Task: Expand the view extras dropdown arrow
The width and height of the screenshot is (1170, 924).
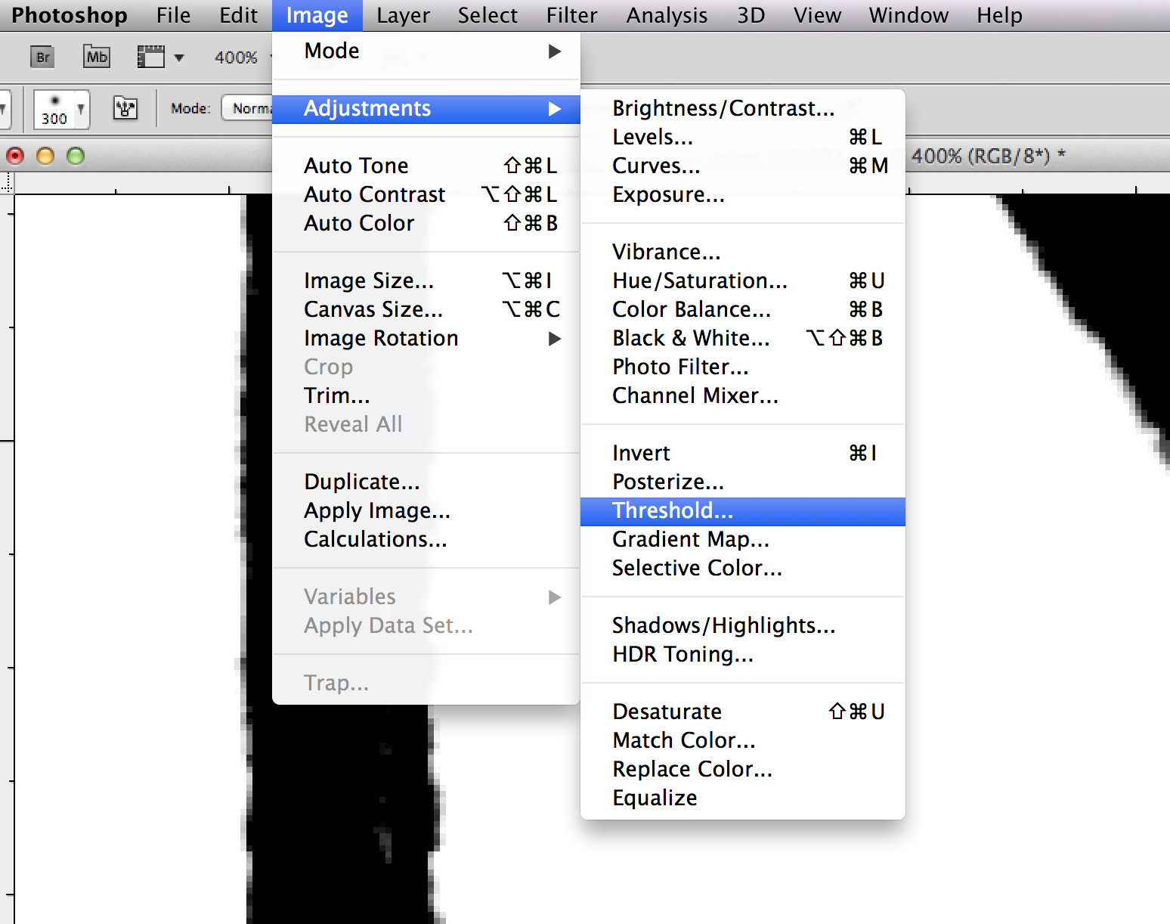Action: click(179, 57)
